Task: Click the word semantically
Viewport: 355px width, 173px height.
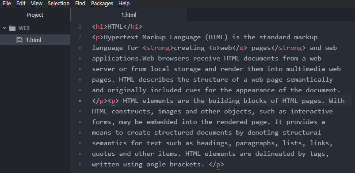Action: 310,79
